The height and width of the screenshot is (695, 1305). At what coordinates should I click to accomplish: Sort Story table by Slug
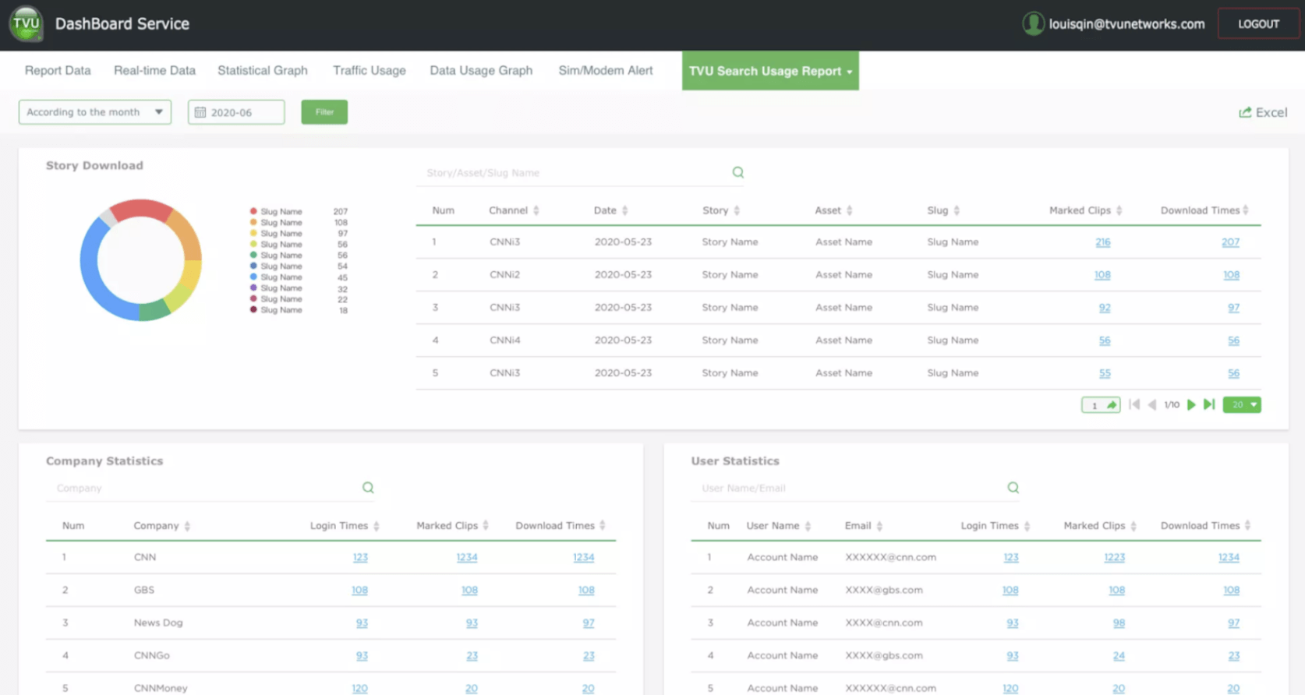957,210
